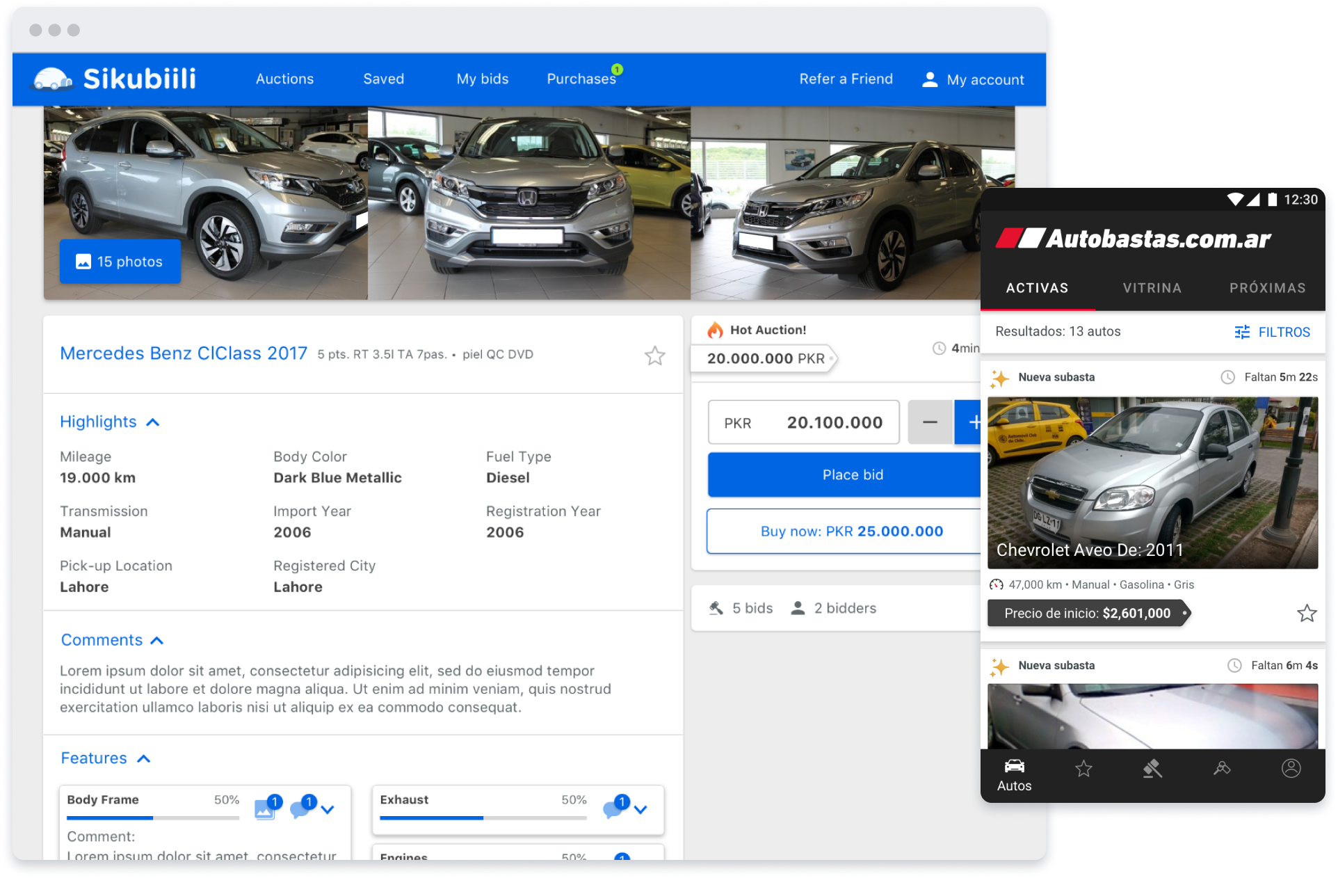Open favorites via the star icon in bottom bar
This screenshot has height=878, width=1338.
[x=1083, y=769]
